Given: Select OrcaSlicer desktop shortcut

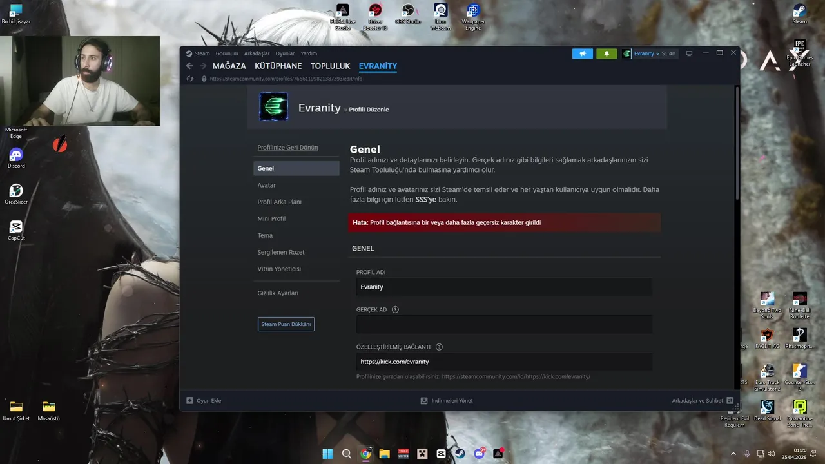Looking at the screenshot, I should [16, 194].
